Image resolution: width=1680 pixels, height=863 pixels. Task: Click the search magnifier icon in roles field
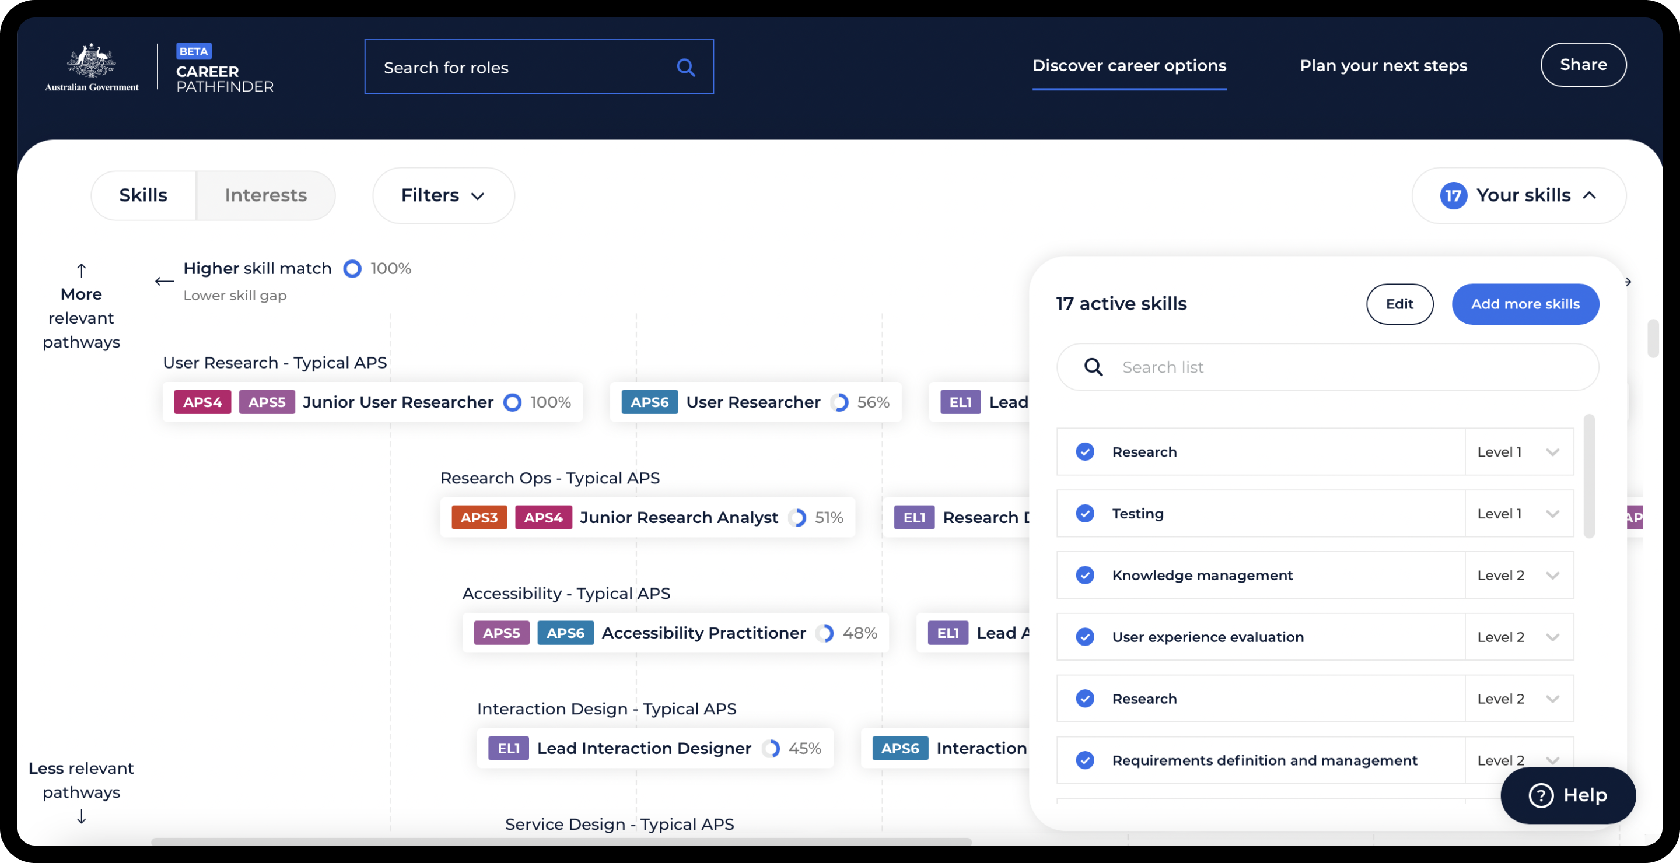click(x=685, y=67)
